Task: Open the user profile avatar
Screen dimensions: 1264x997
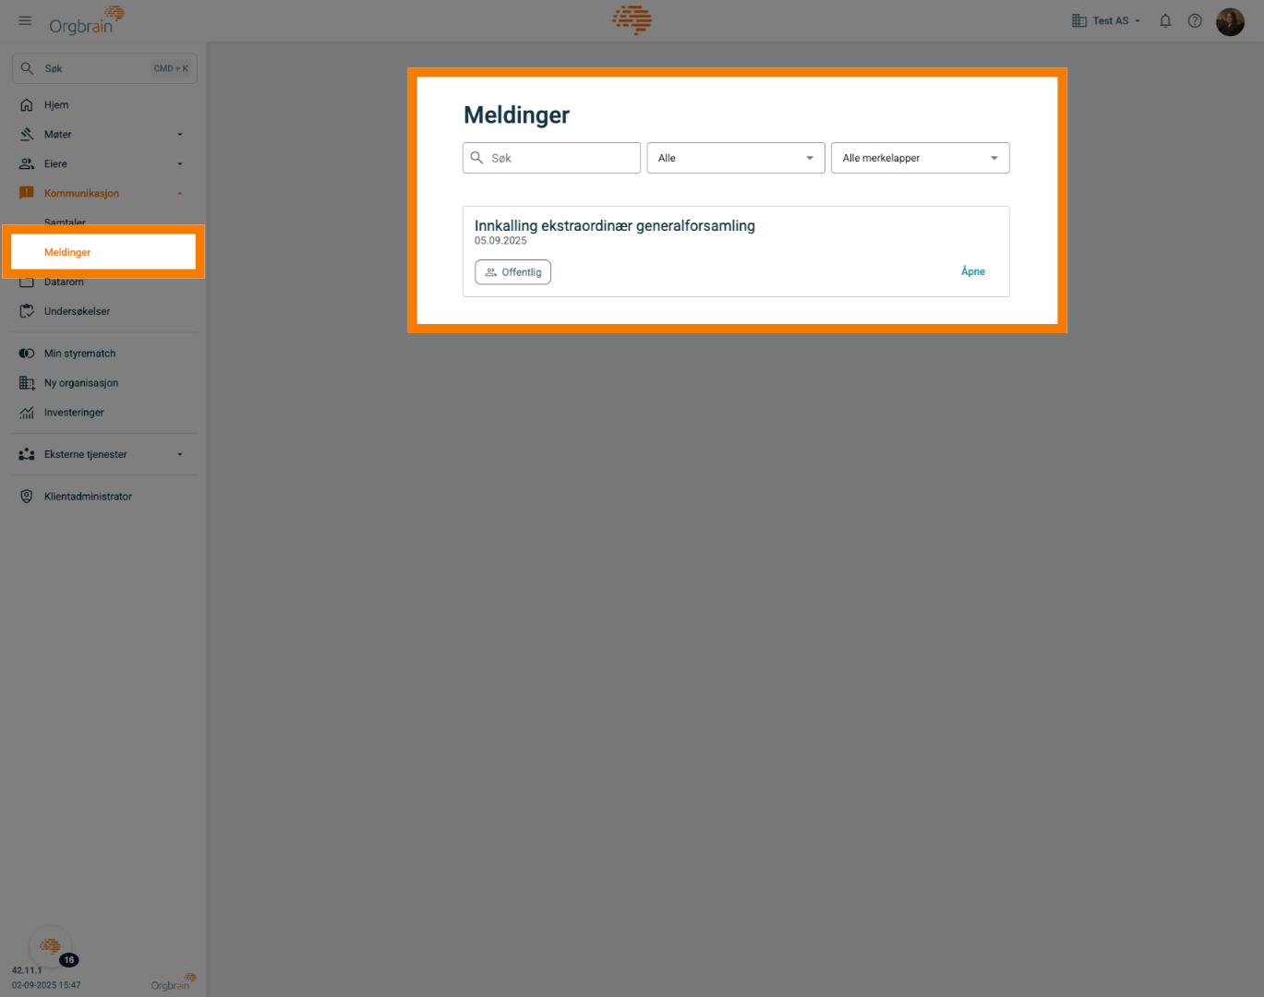Action: click(x=1230, y=20)
